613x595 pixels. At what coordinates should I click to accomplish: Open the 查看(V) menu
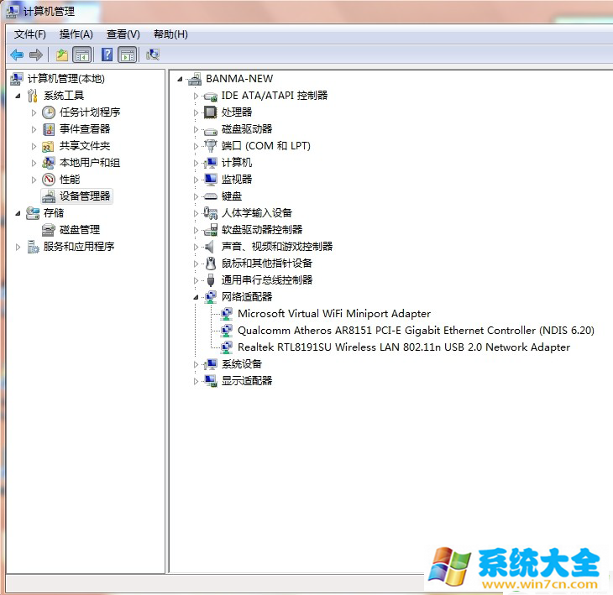pyautogui.click(x=123, y=34)
